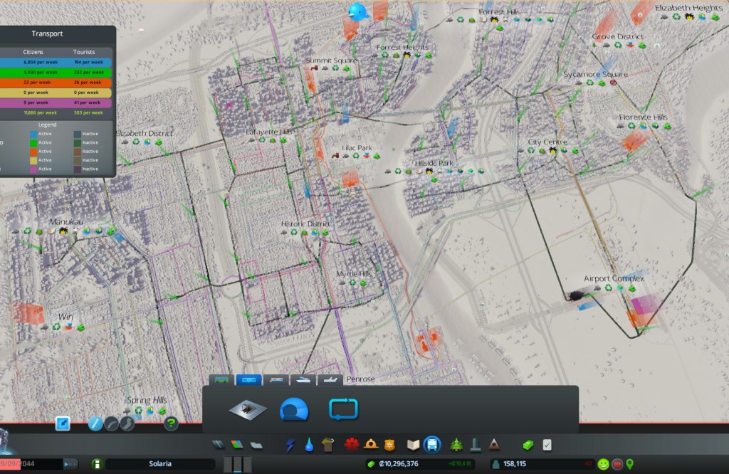Open the Electricity services menu

(x=290, y=445)
